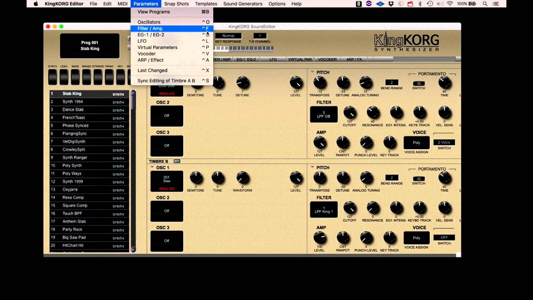This screenshot has height=300, width=533.
Task: Toggle the TIMBRE B enable button
Action: coord(177,161)
